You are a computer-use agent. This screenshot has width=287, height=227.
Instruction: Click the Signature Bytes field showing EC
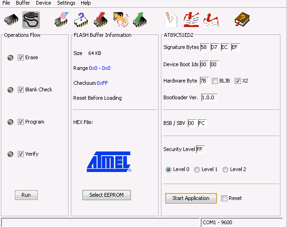(225, 48)
